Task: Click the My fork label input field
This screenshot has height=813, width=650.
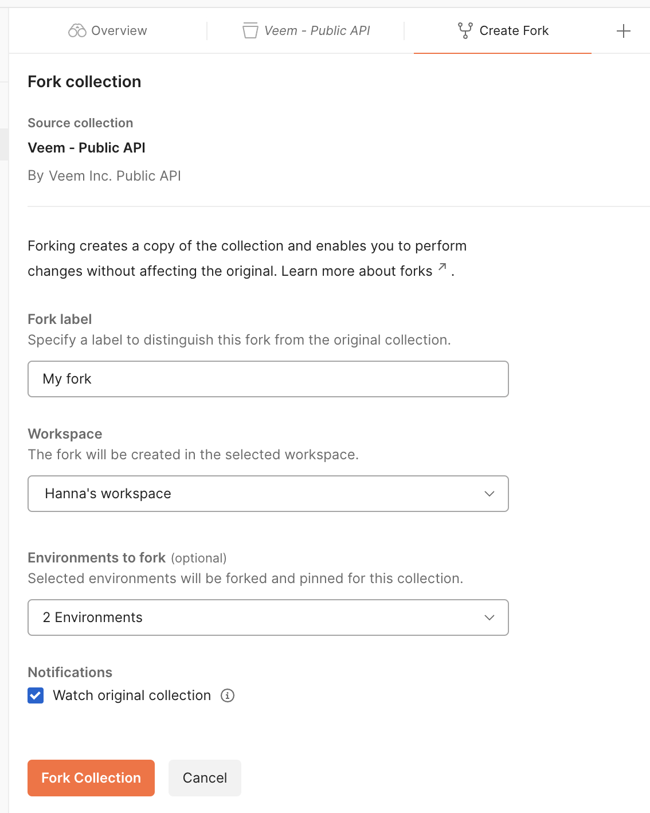Action: 268,379
